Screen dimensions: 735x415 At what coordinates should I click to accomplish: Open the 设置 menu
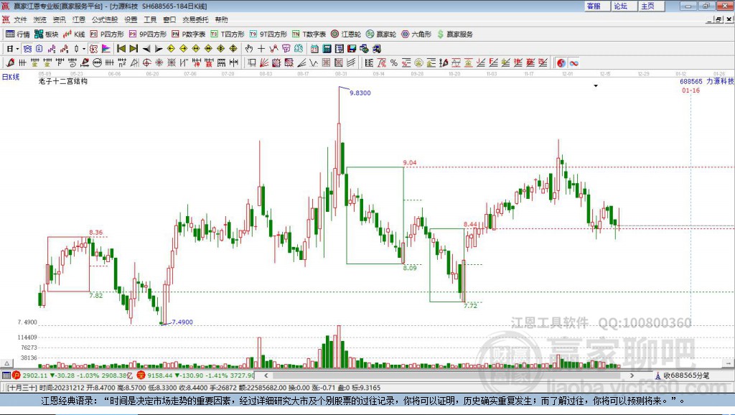131,19
